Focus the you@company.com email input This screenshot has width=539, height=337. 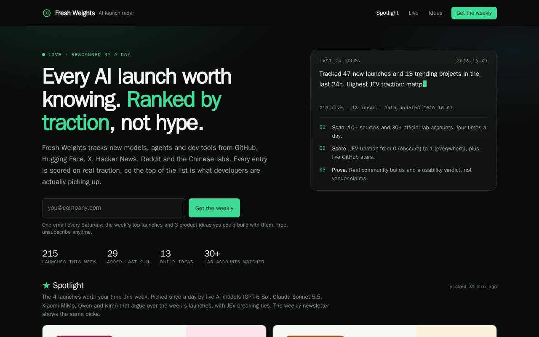[114, 208]
